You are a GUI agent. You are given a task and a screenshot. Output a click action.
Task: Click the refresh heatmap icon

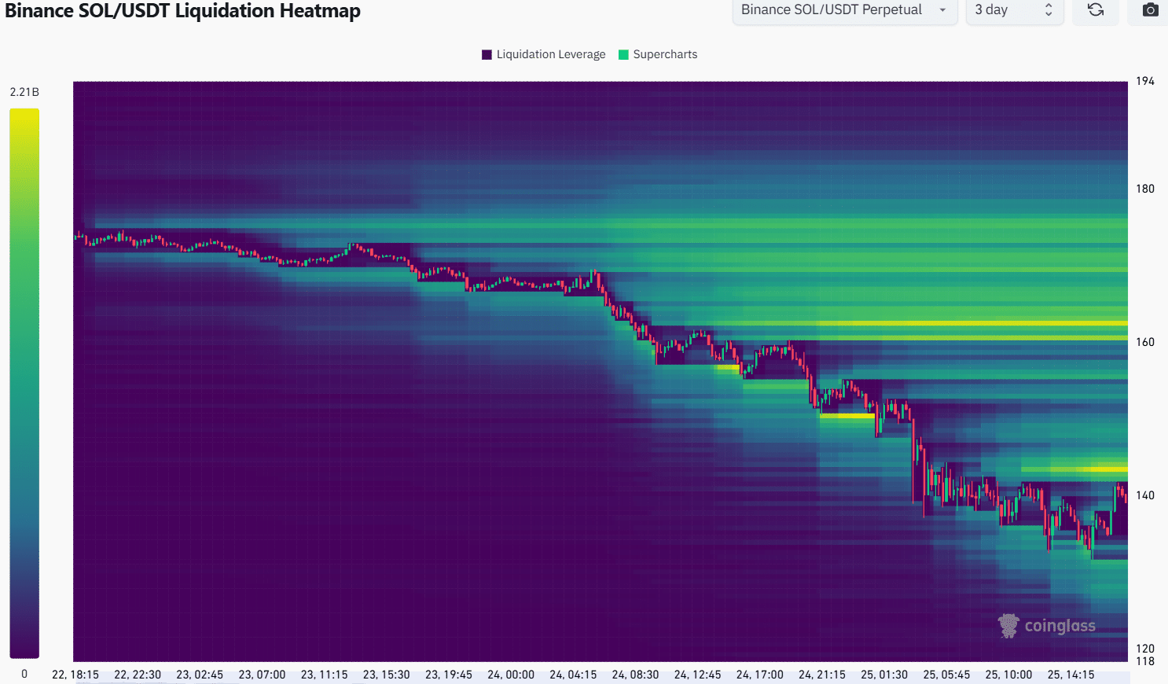[1096, 10]
